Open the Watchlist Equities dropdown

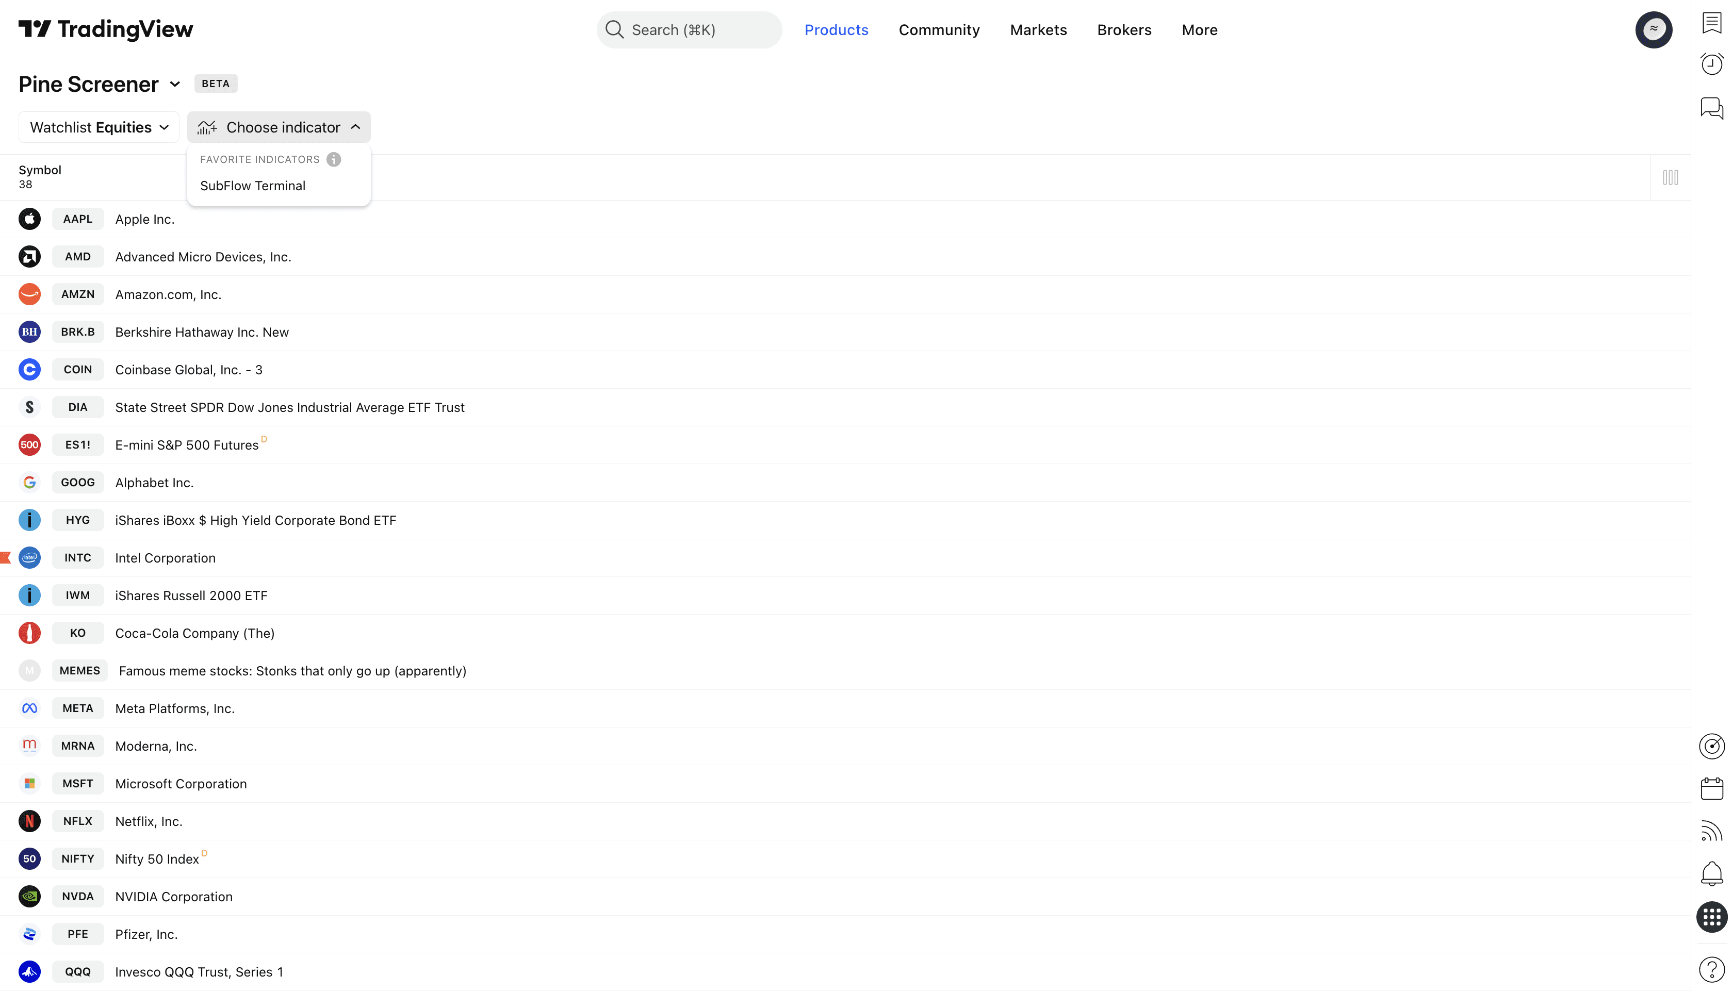coord(99,127)
